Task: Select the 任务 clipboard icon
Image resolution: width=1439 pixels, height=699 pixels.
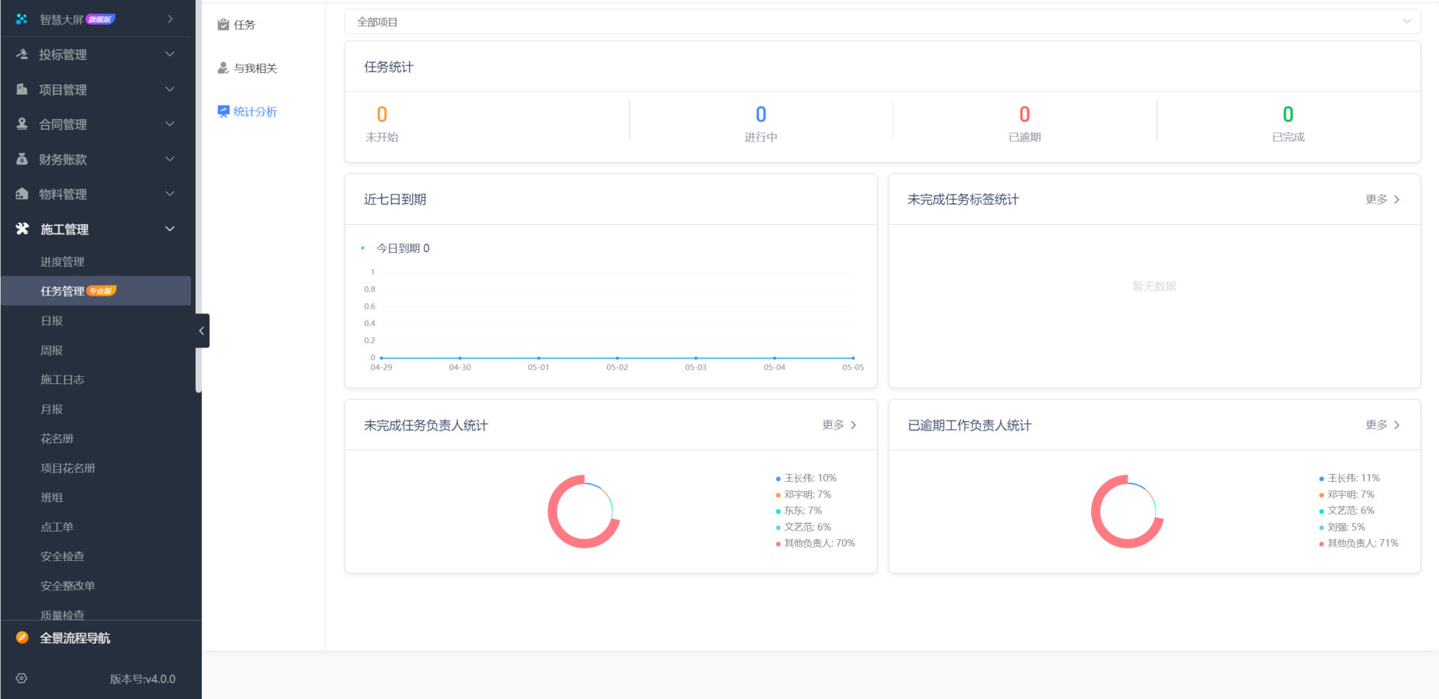Action: pyautogui.click(x=223, y=24)
